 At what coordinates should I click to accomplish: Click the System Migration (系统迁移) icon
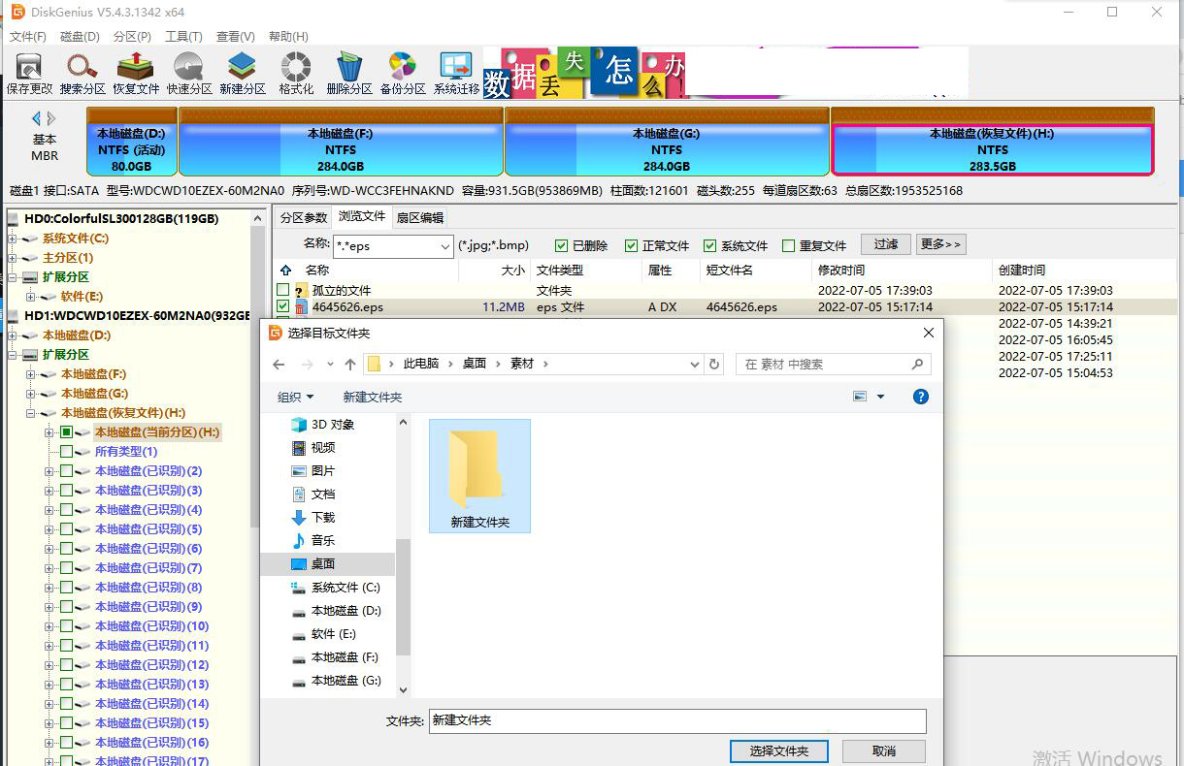[456, 73]
